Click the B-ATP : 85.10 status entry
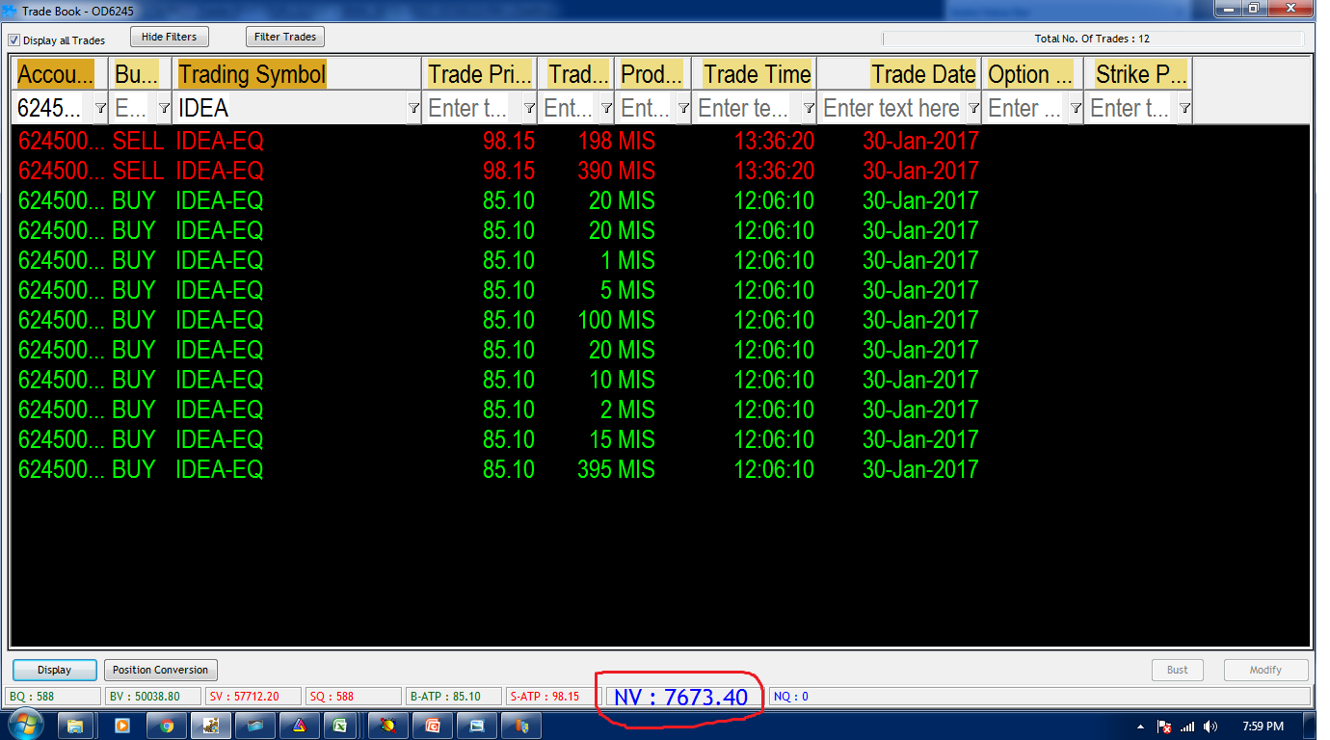1330x740 pixels. 454,697
